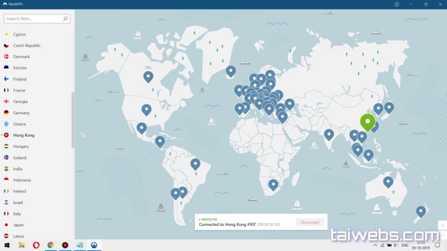Click the Canada server pin
Screen dimensions: 447x251
(x=148, y=76)
